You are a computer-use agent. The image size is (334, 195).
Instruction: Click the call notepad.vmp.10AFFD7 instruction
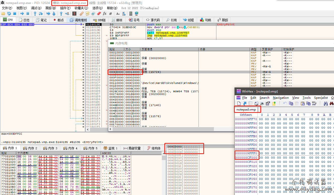[x=168, y=33]
